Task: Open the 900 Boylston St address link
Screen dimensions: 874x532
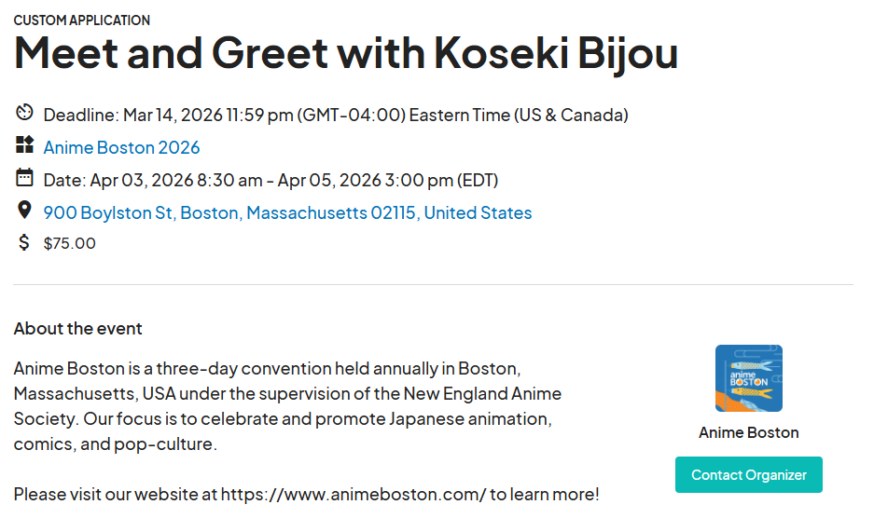Action: point(287,212)
